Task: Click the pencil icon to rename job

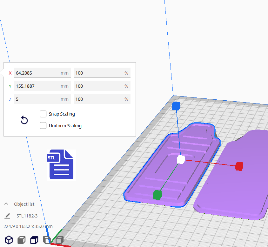Action: coord(7,216)
